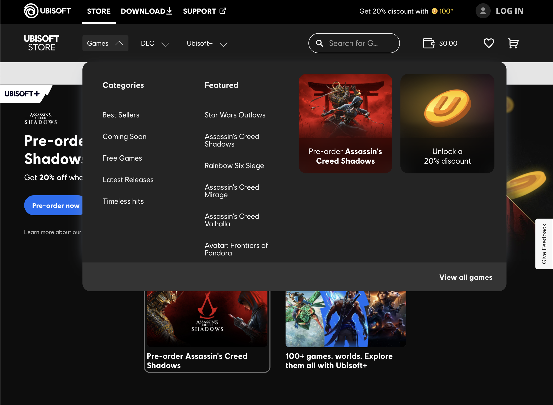Open the SUPPORT menu item

click(x=200, y=11)
